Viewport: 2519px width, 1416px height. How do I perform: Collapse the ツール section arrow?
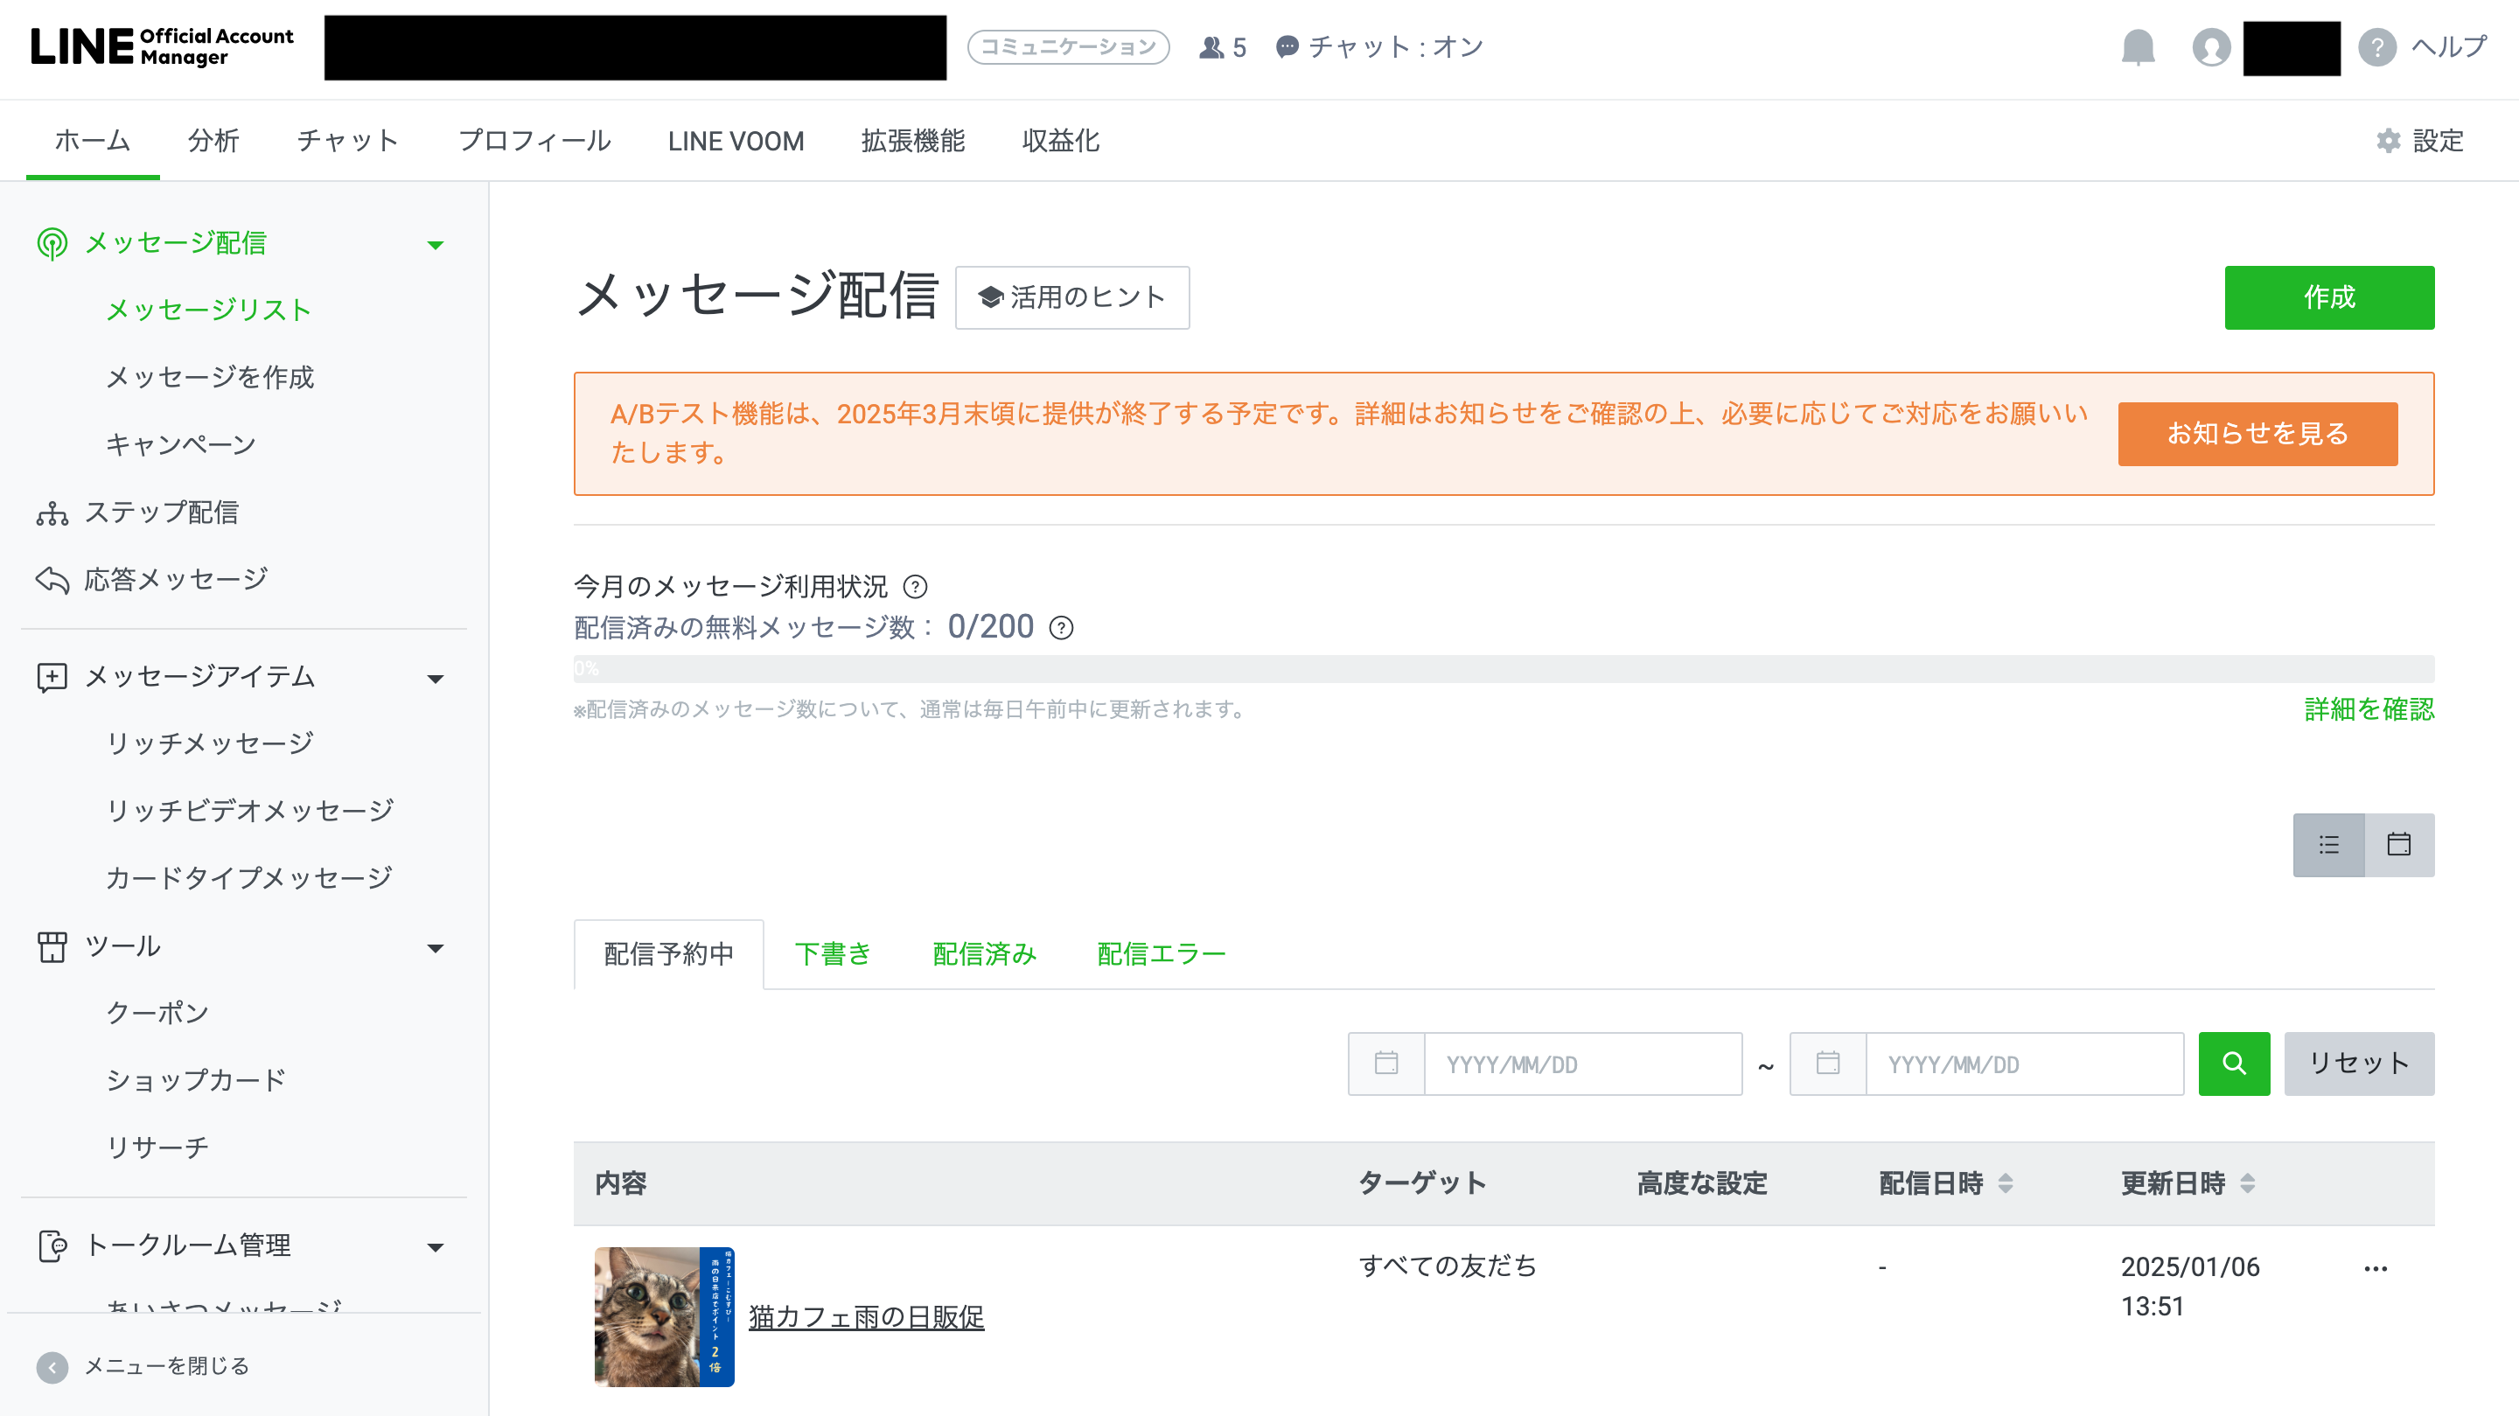(436, 947)
